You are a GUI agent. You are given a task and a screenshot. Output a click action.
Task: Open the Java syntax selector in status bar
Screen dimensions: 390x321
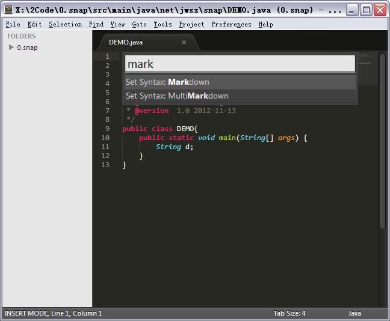[354, 314]
